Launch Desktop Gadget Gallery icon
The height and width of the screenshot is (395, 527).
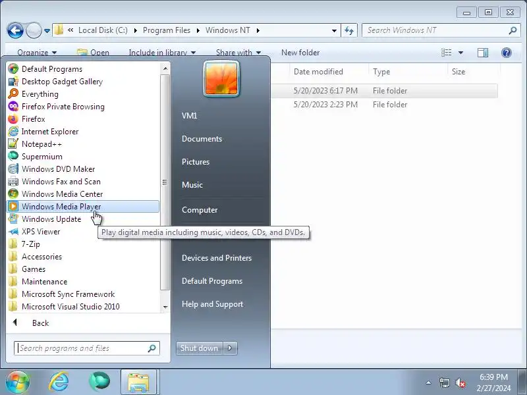point(13,81)
